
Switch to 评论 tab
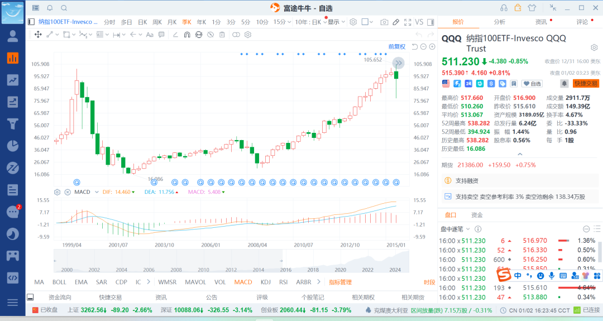[x=582, y=22]
